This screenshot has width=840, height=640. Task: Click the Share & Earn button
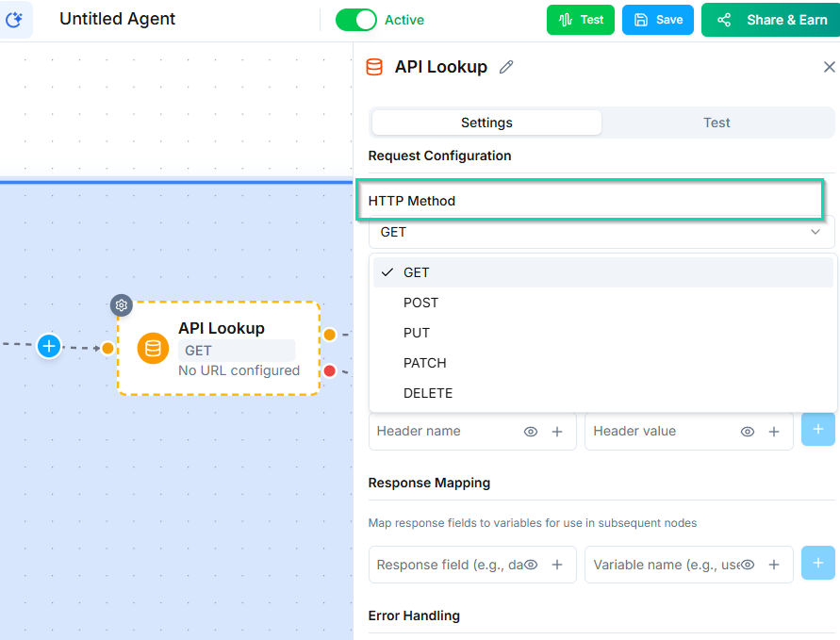770,20
